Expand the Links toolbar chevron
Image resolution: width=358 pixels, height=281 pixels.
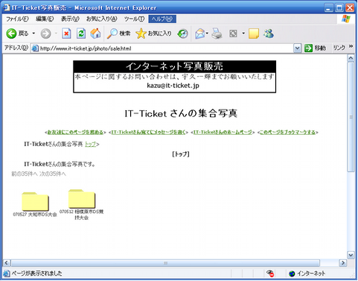coord(351,46)
